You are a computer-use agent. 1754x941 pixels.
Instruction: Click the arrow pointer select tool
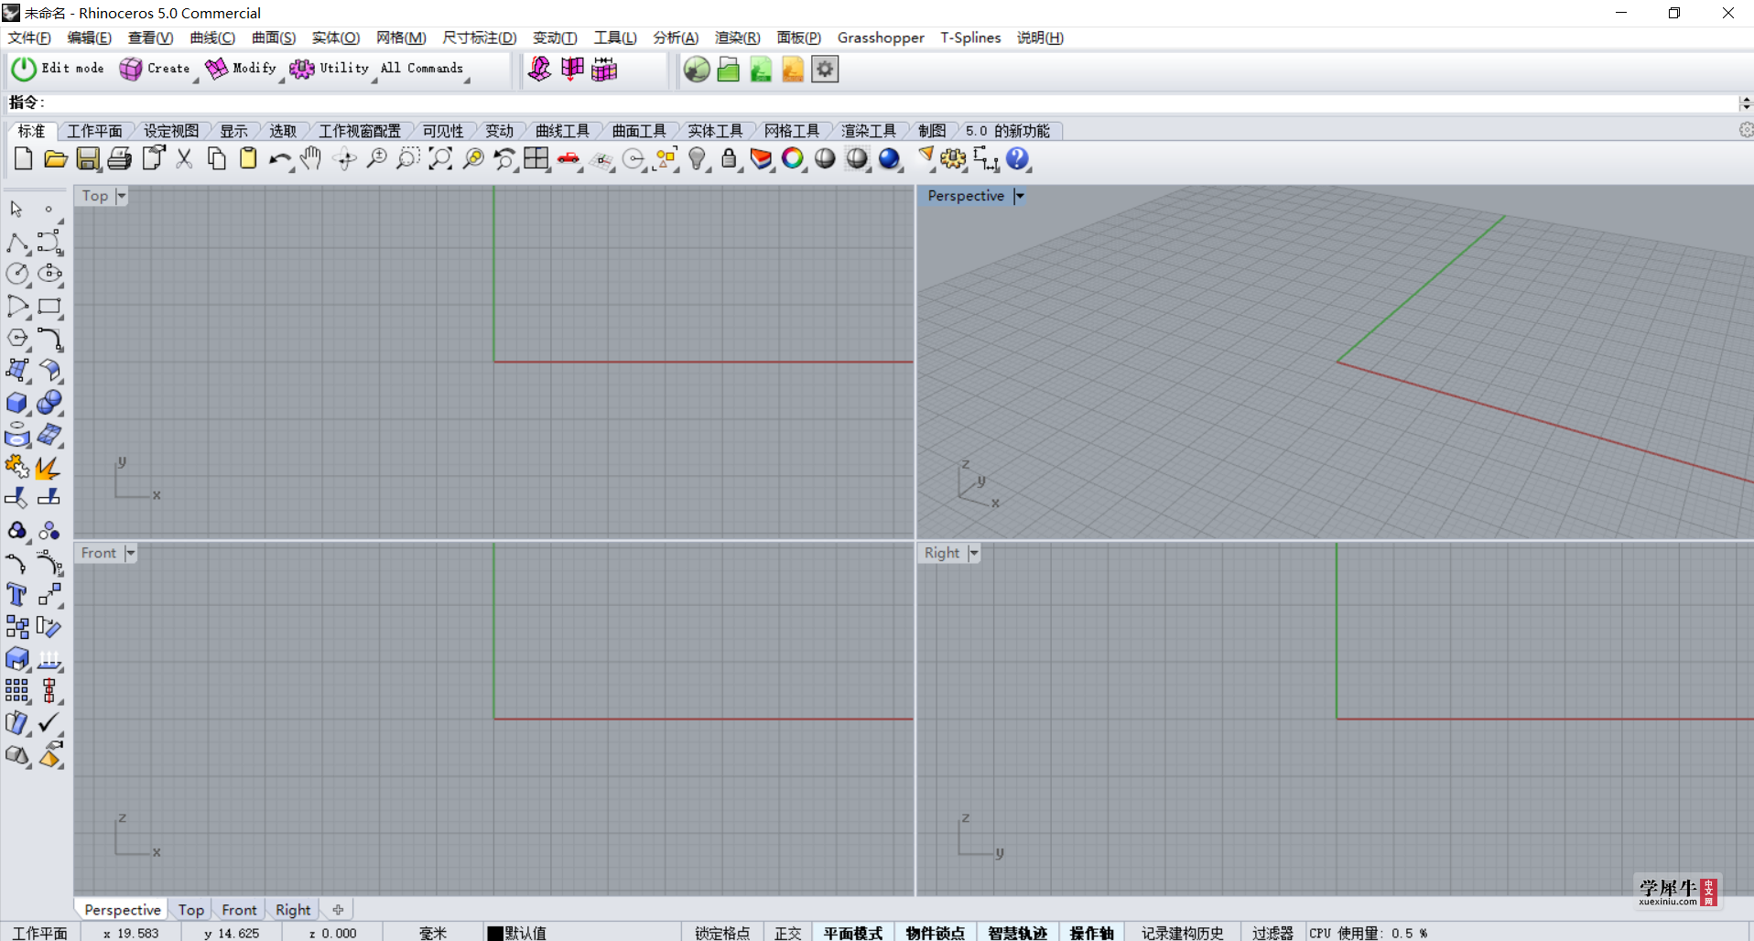coord(17,210)
